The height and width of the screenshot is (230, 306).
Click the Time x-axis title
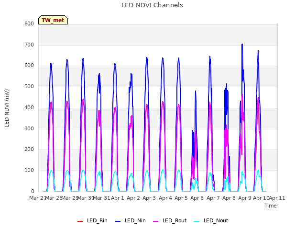click(271, 206)
